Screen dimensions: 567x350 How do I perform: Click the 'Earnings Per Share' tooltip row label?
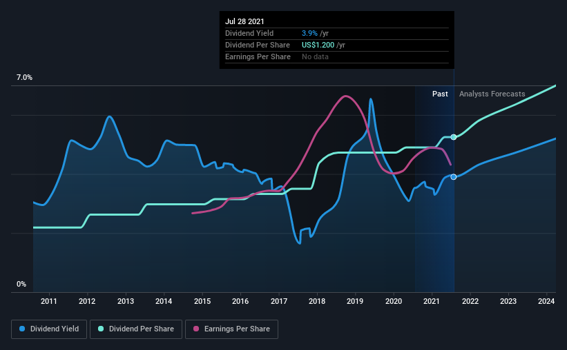(x=258, y=56)
